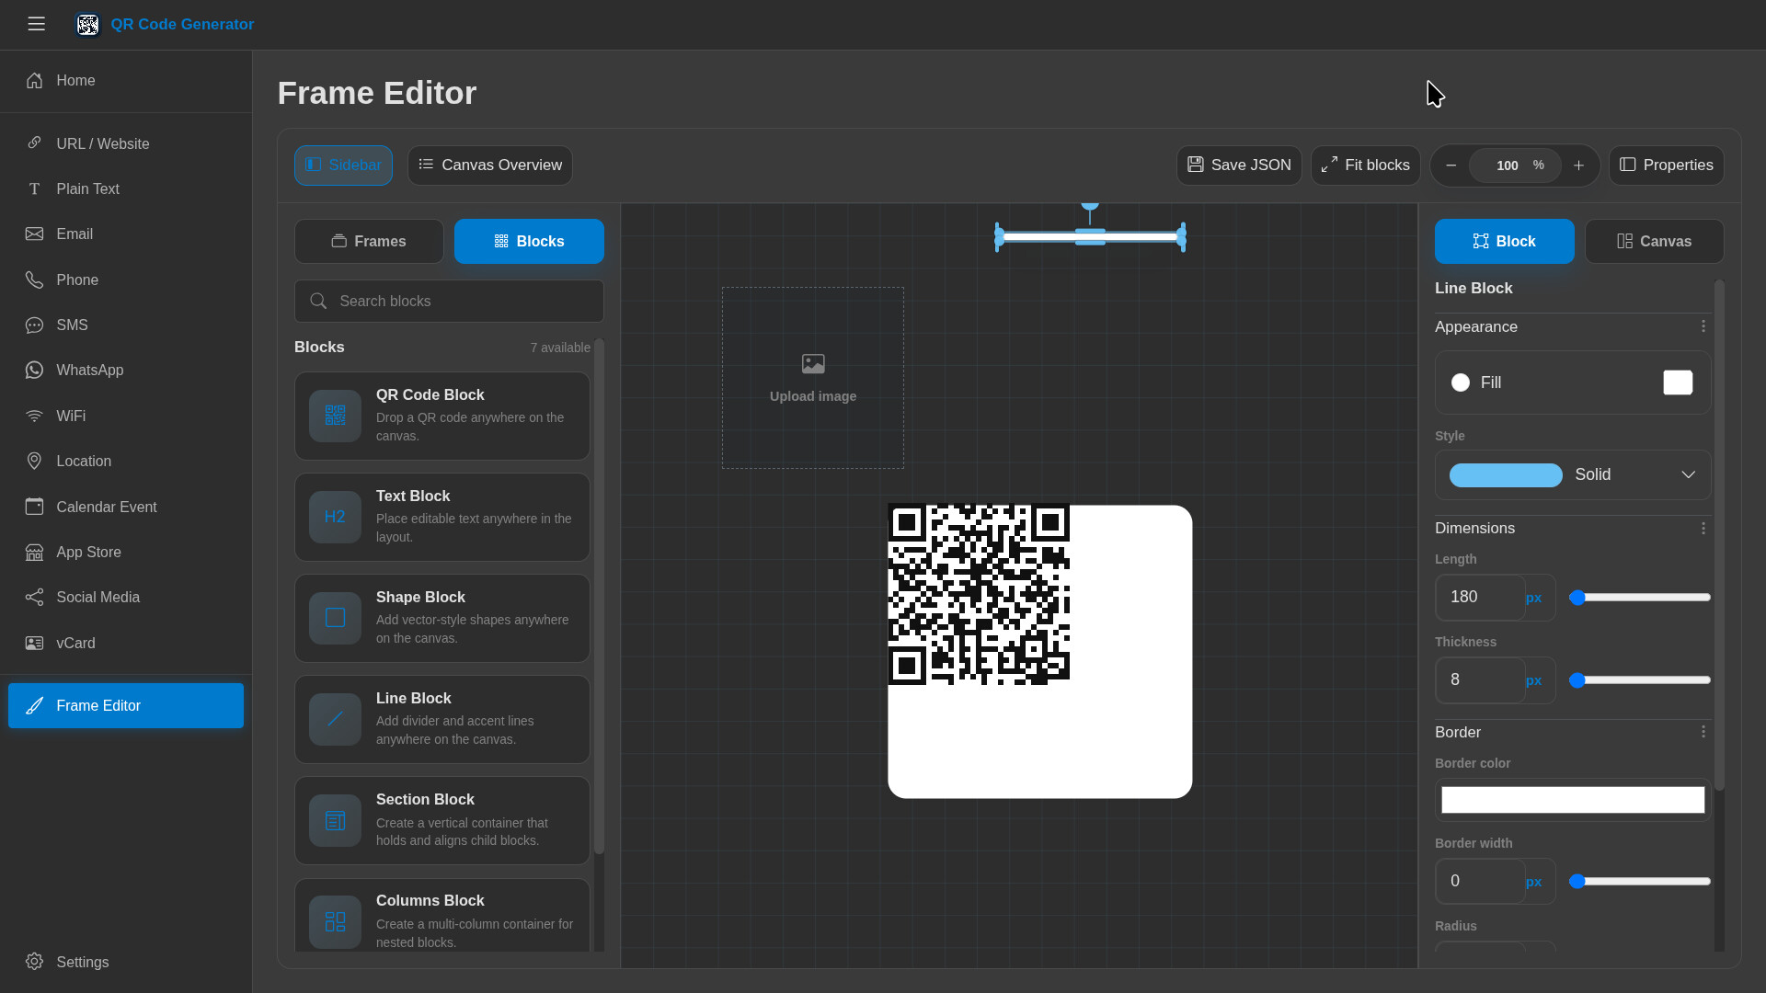
Task: Click the Fit blocks button
Action: [1365, 165]
